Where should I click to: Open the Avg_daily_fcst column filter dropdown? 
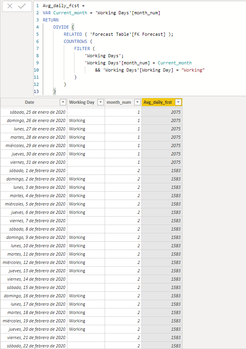[x=178, y=102]
